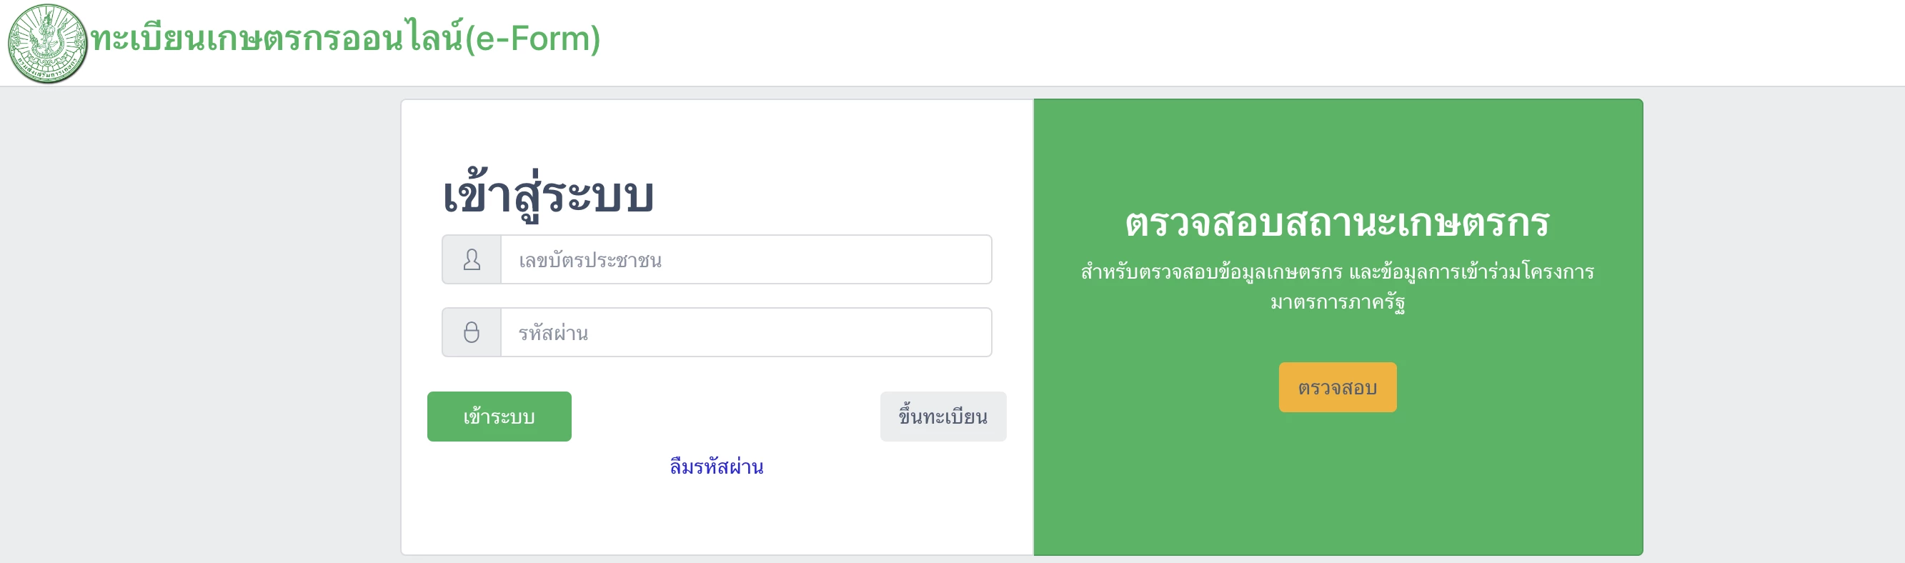Click the padlock icon beside the password field

pyautogui.click(x=472, y=332)
